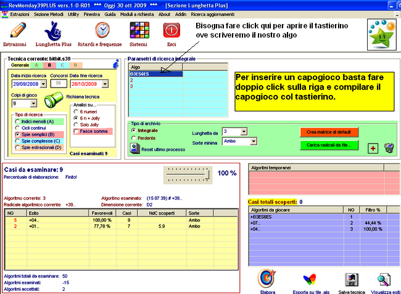Screen dimensions: 401x294
Task: Switch to the green A tab
Action: 36,65
